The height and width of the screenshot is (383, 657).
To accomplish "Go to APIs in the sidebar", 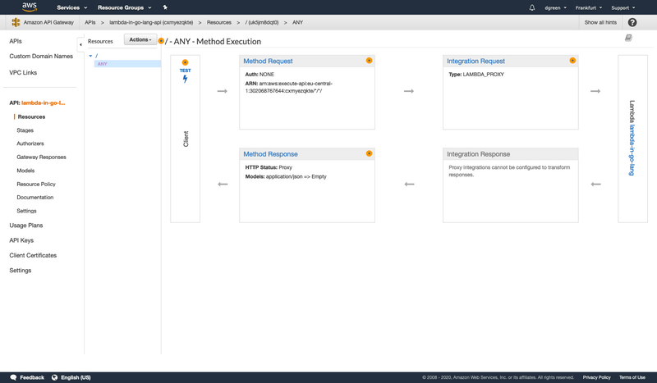I will pyautogui.click(x=16, y=41).
